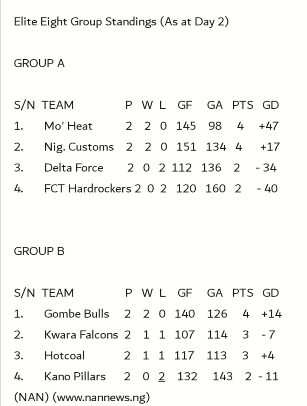Select the GROUP B heading
The image size is (307, 406).
(x=39, y=251)
